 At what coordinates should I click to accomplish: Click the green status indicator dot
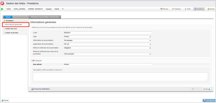point(2,9)
